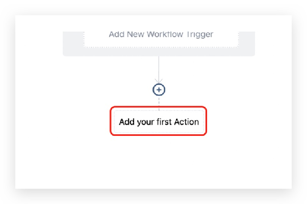Select the arrowhead above the plus circle
This screenshot has height=204, width=307.
(x=159, y=81)
